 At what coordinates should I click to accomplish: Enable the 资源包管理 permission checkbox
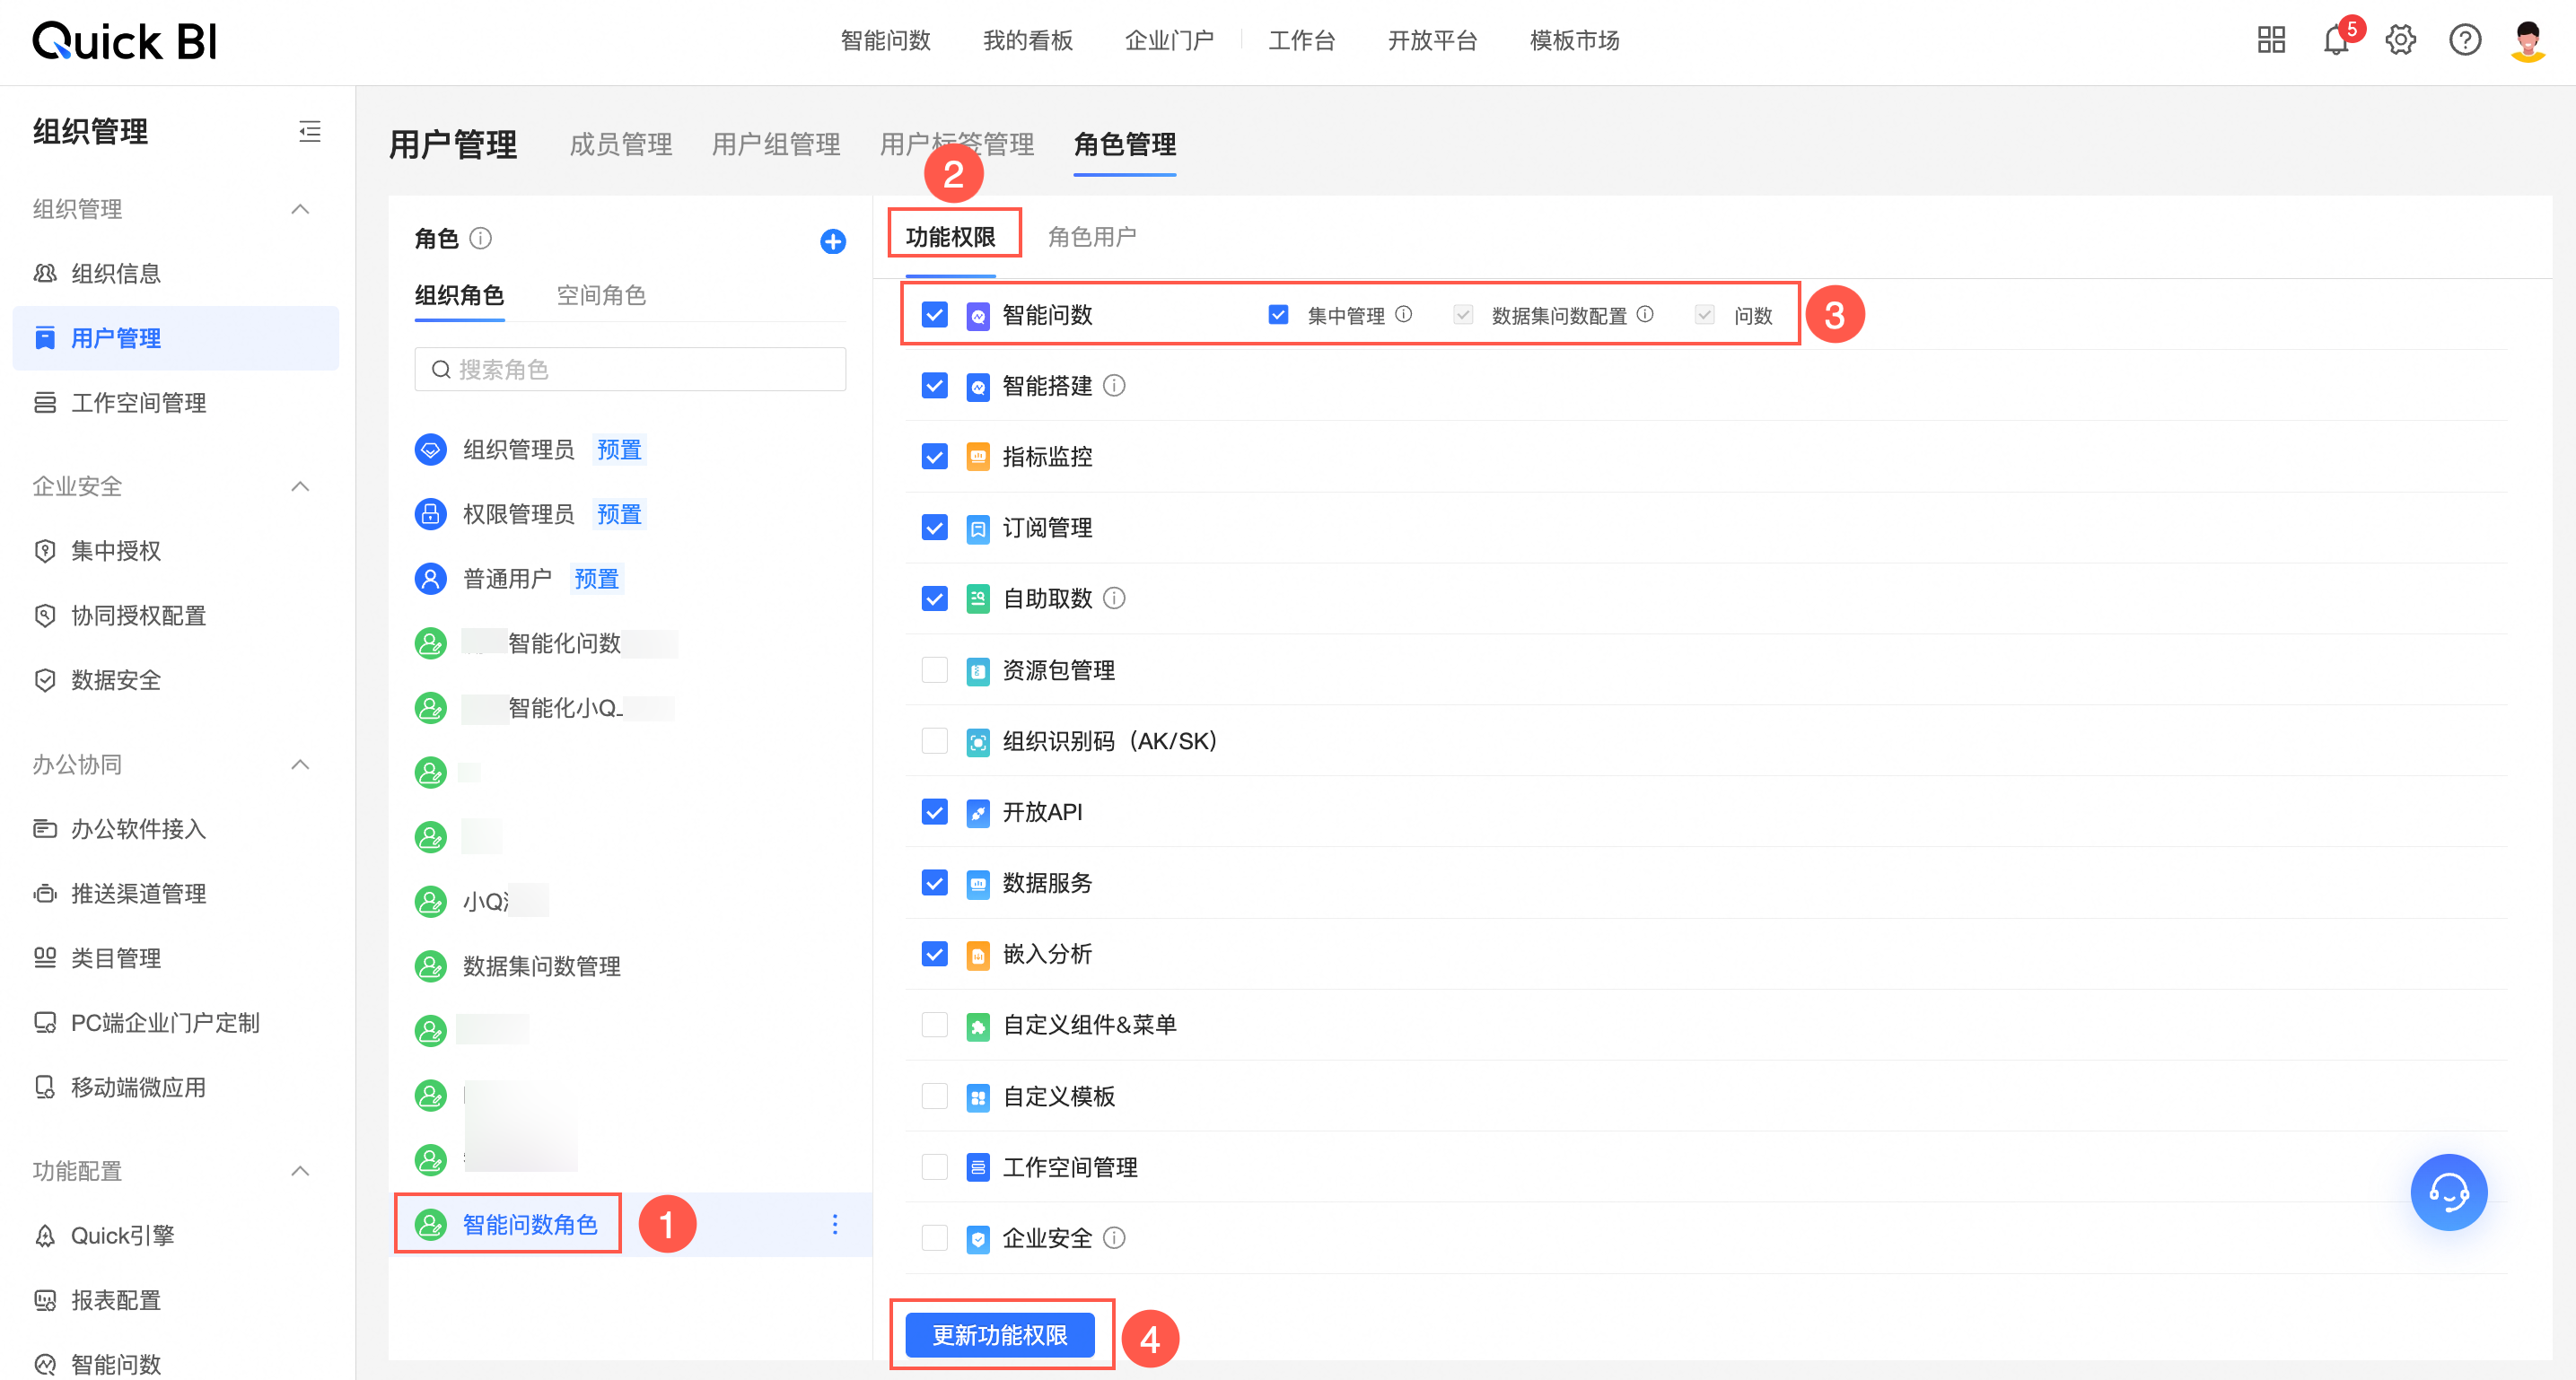934,670
